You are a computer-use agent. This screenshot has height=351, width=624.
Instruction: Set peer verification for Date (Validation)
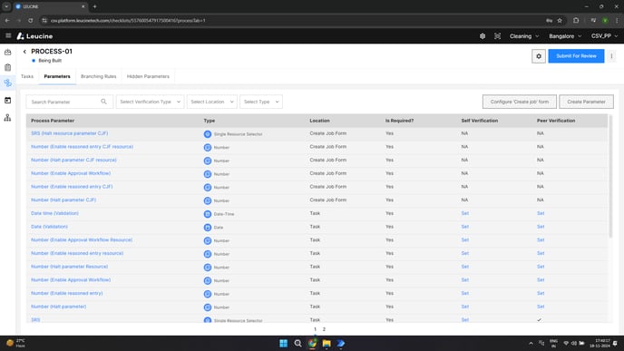[541, 227]
